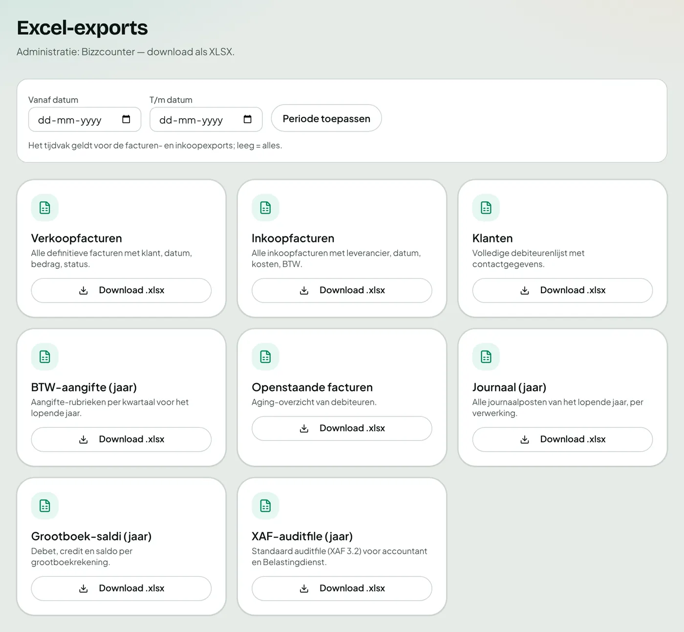Click the 'Het tijdvak geldt voor' hint text

click(155, 145)
